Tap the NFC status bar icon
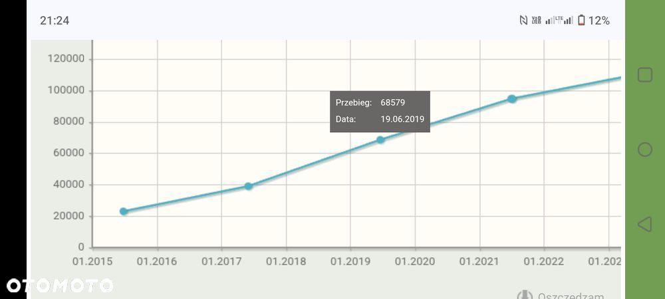This screenshot has height=299, width=665. click(523, 21)
